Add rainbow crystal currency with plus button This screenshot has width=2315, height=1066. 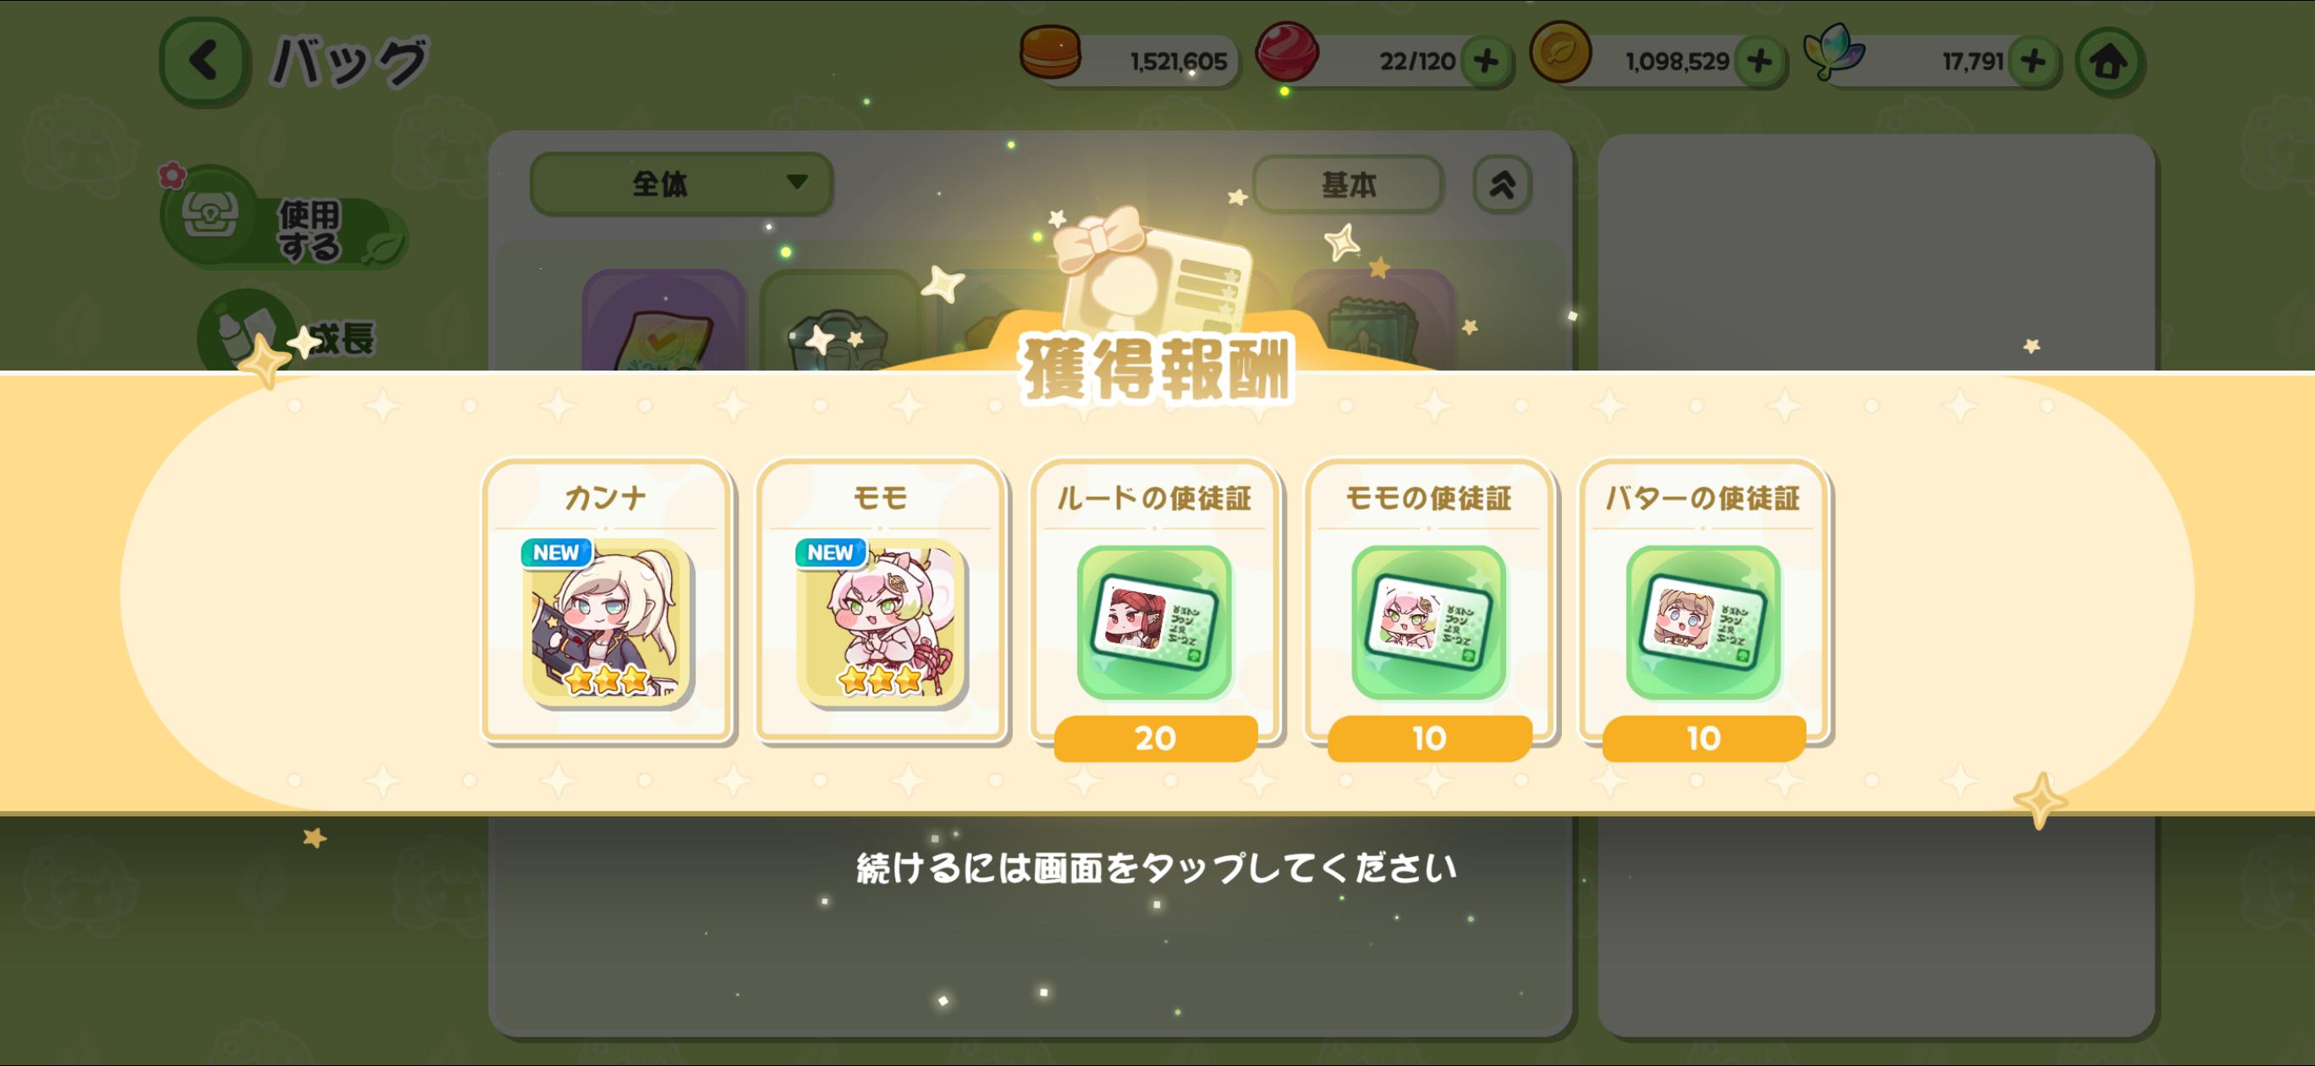pyautogui.click(x=2032, y=61)
